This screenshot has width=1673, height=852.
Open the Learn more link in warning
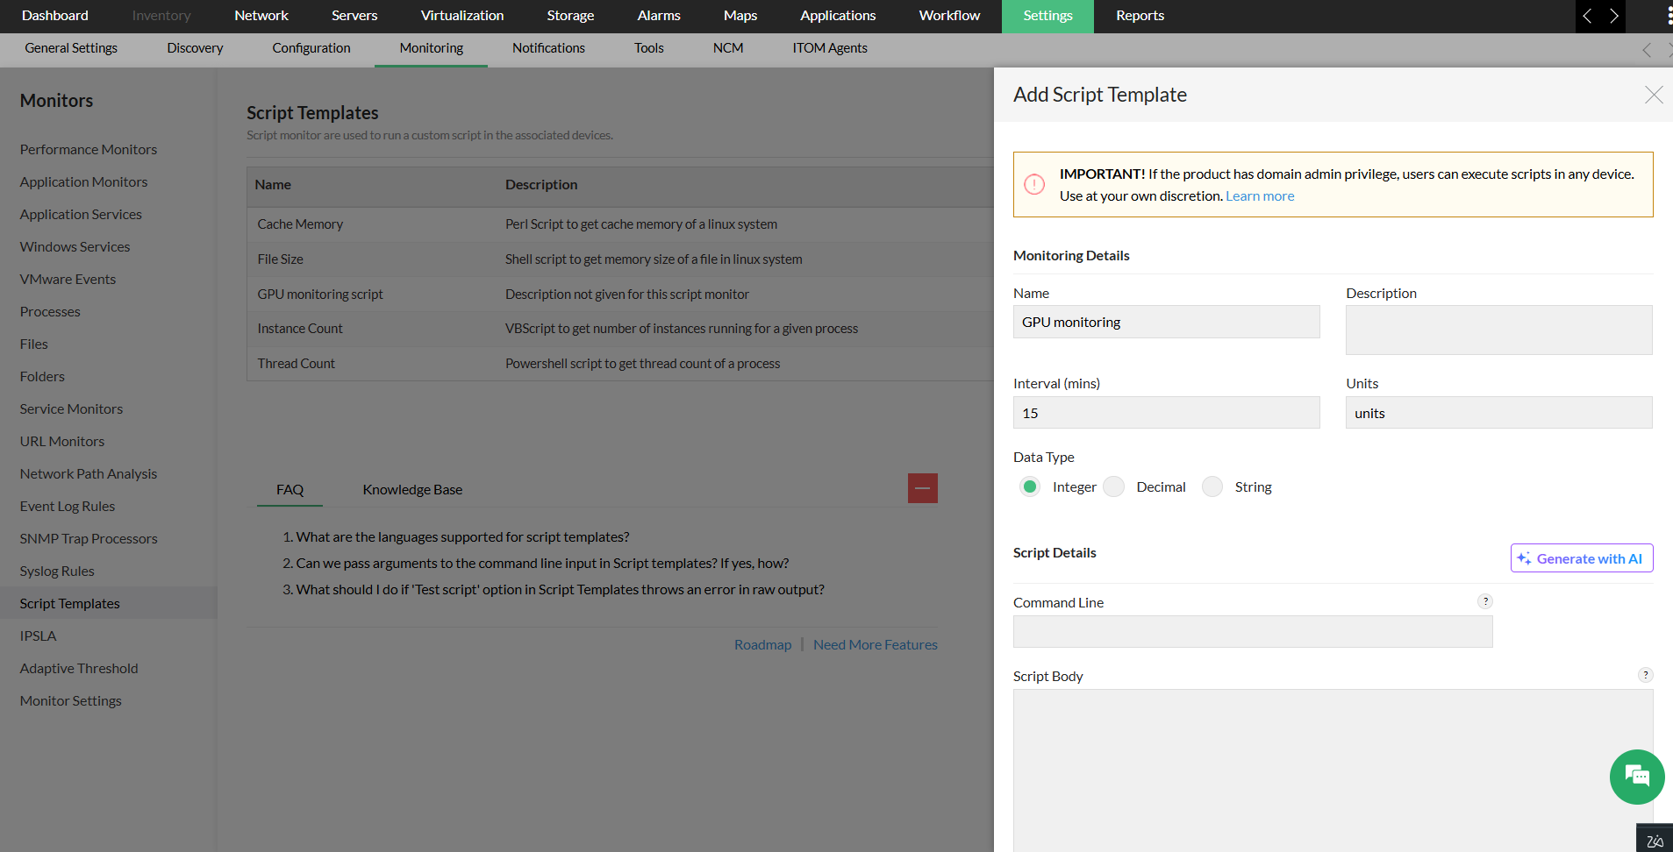tap(1260, 196)
